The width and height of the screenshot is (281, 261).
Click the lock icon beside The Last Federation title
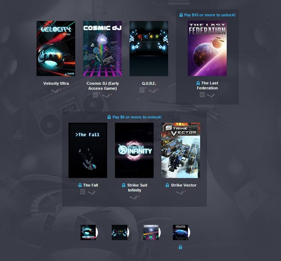coord(198,83)
